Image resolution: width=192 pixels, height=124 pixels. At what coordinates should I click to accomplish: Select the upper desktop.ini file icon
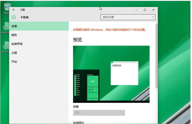5,28
